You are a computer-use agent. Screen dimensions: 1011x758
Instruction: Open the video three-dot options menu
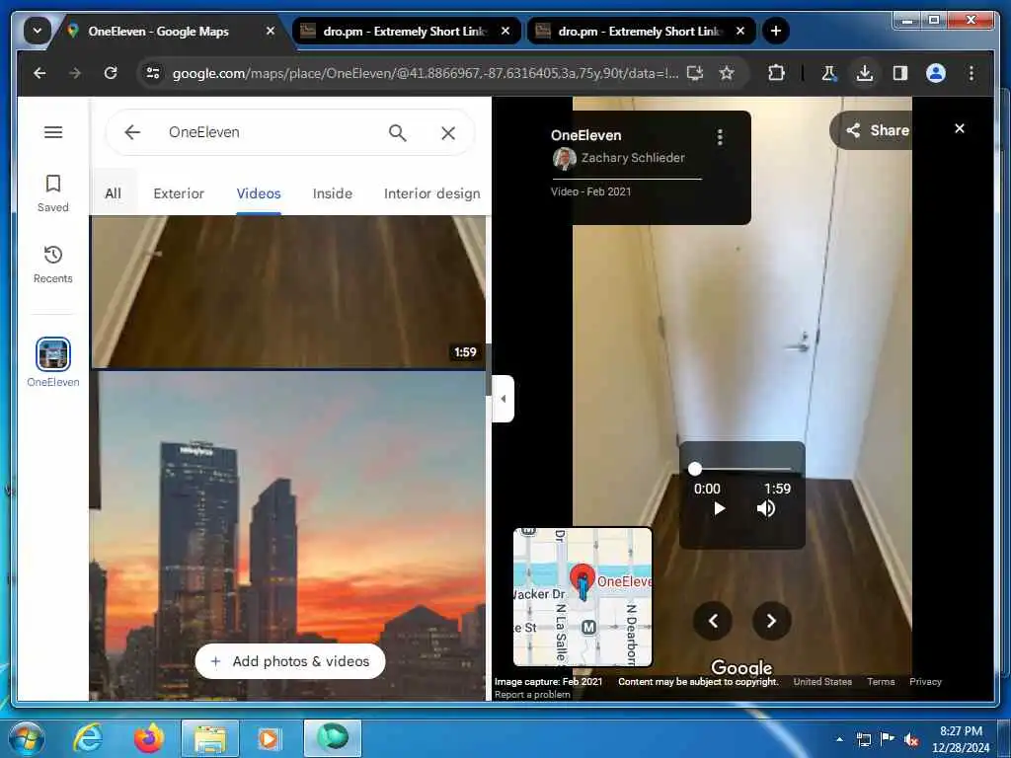pos(720,136)
